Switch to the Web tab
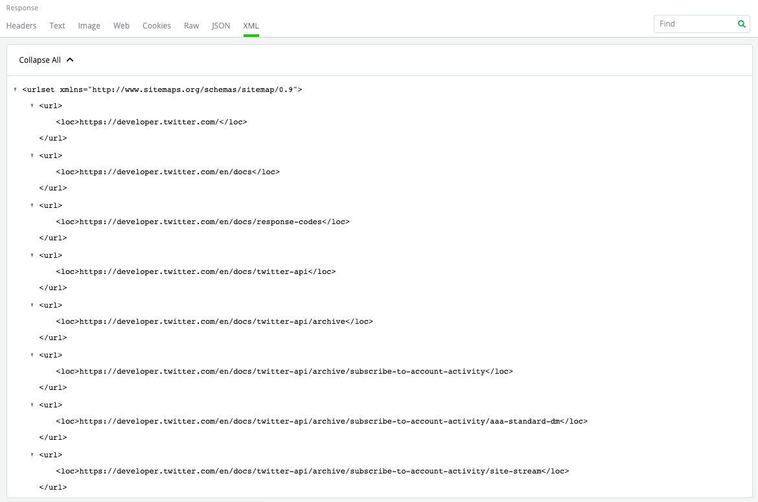758x502 pixels. [x=121, y=26]
